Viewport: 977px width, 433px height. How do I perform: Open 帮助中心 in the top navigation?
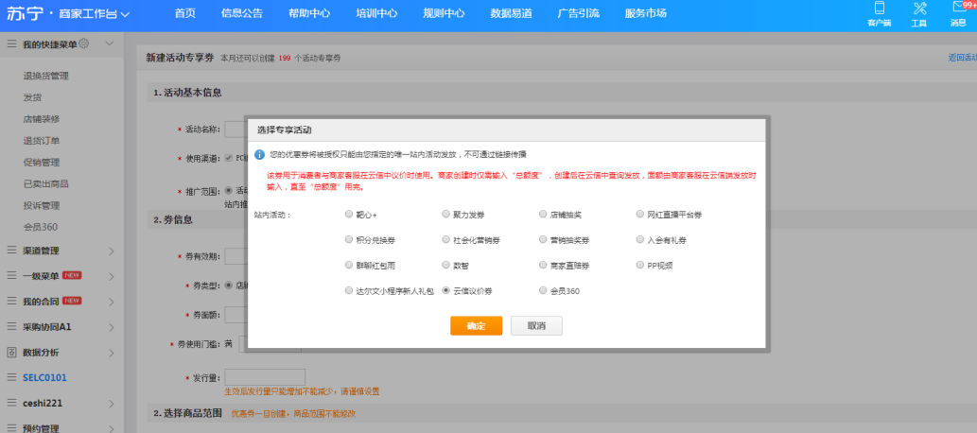pos(309,13)
